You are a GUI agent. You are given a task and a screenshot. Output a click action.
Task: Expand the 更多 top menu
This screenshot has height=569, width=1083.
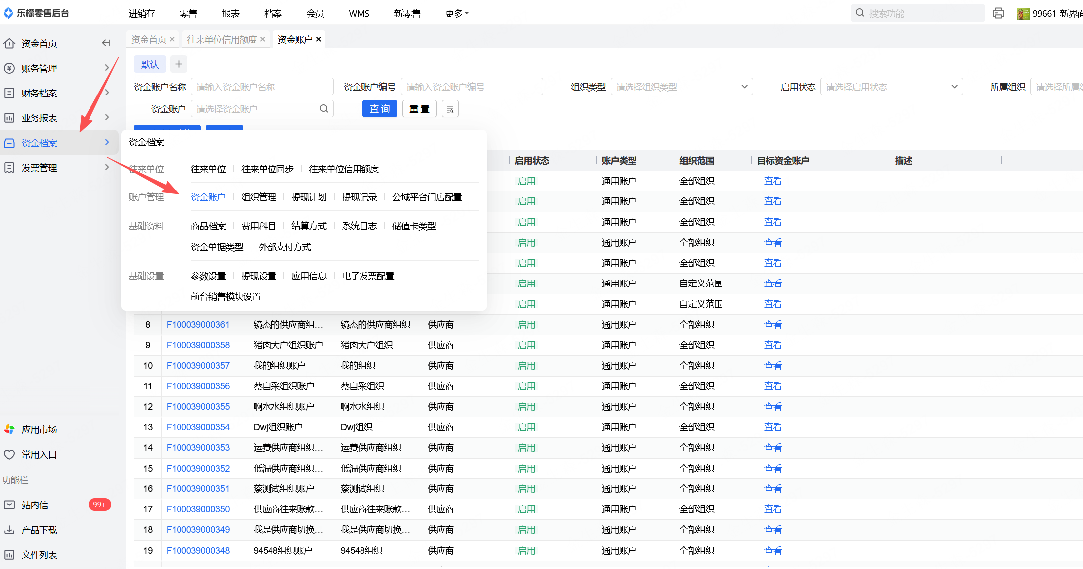point(456,13)
